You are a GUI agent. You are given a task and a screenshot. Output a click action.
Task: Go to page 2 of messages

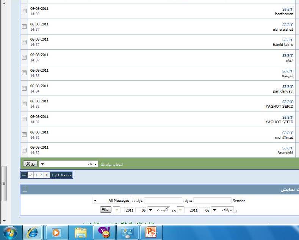(41, 175)
